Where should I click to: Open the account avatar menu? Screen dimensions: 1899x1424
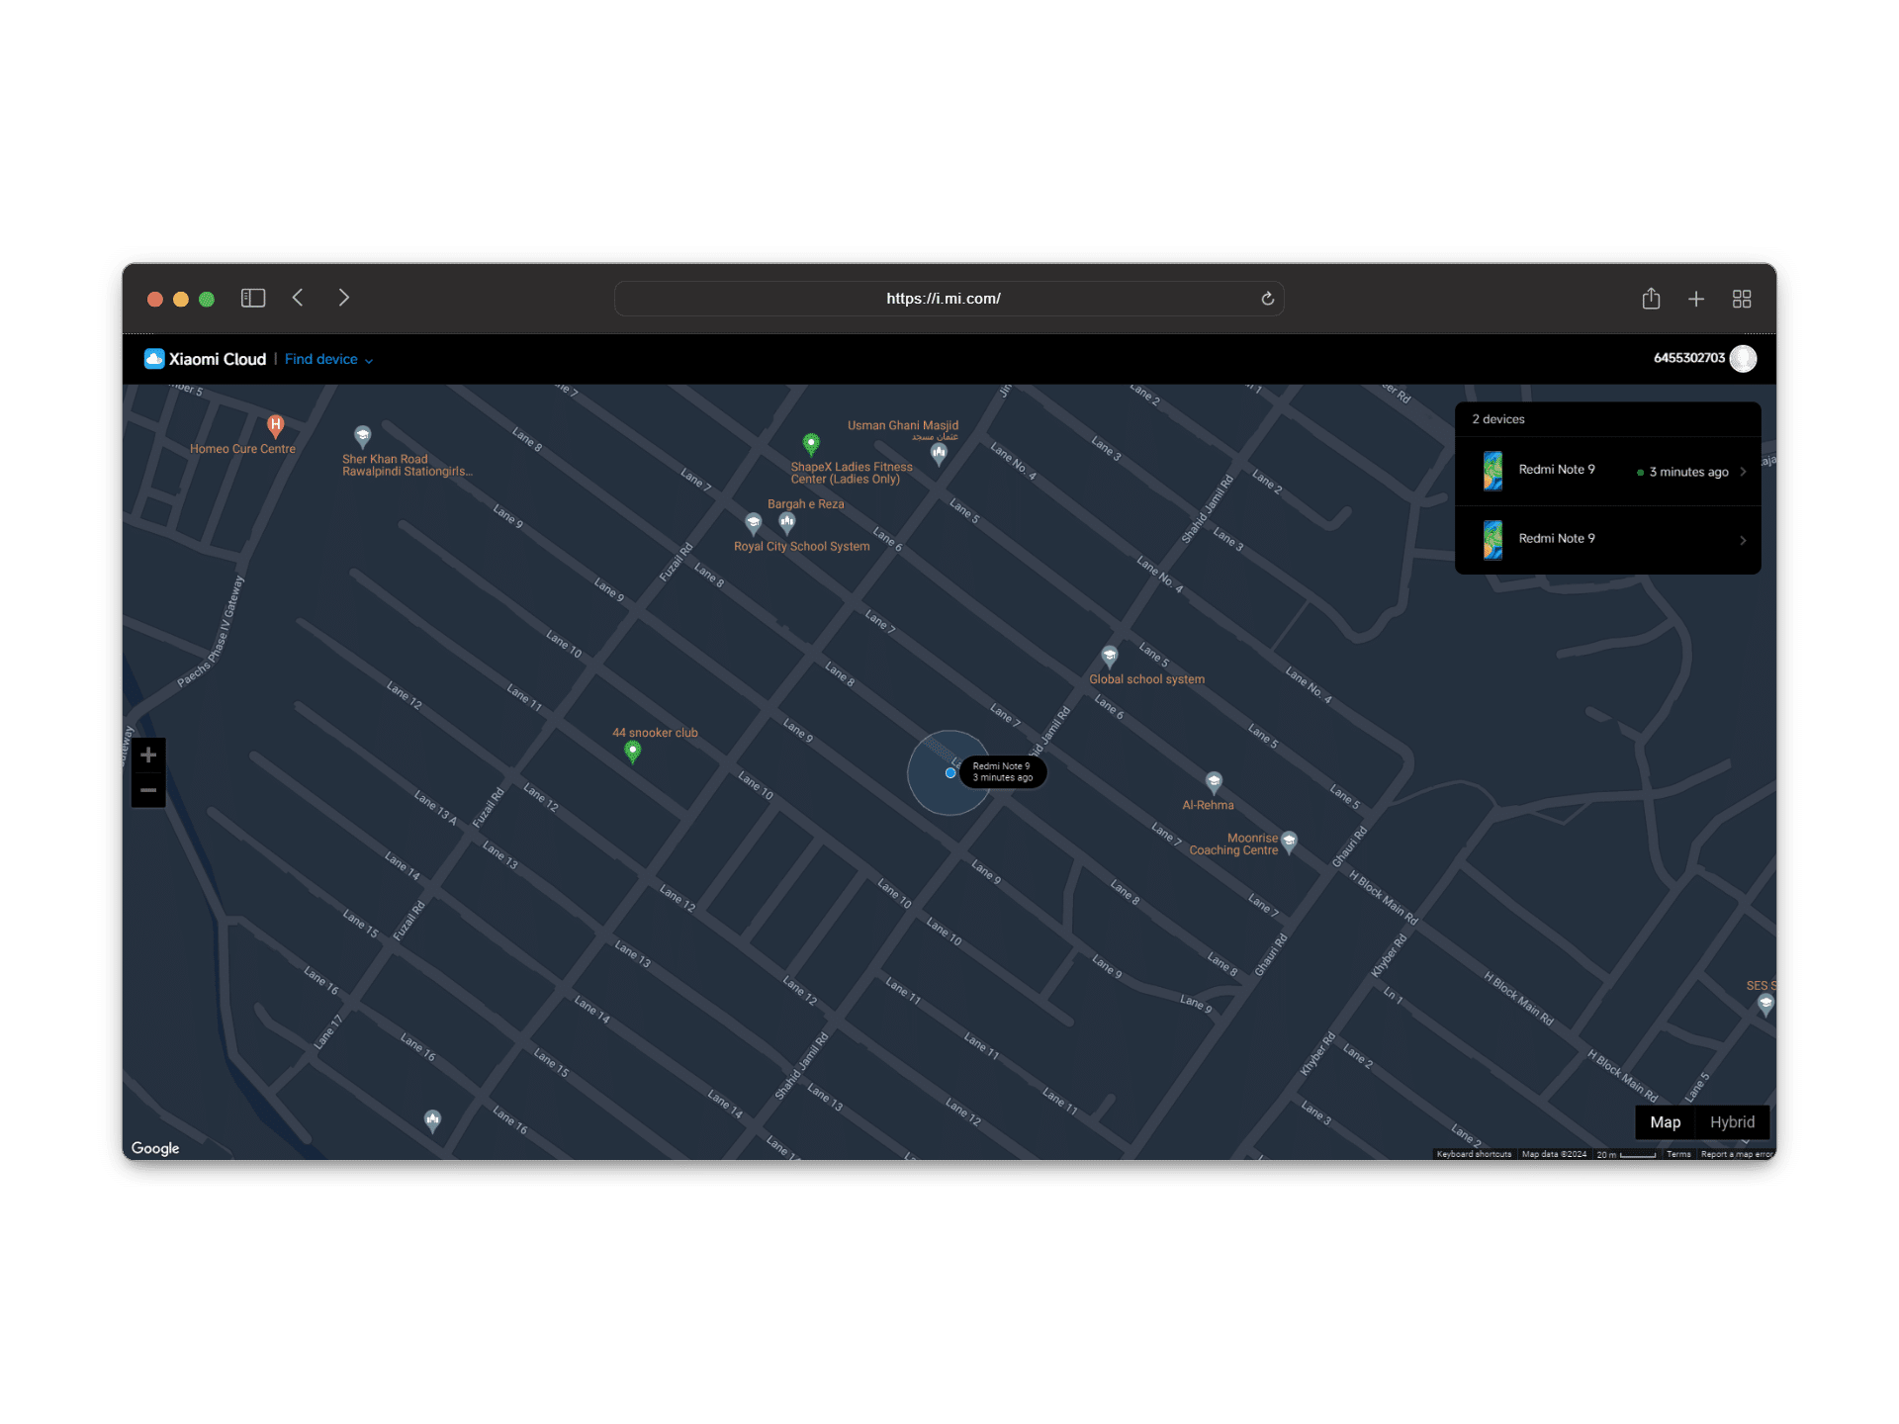click(1743, 358)
